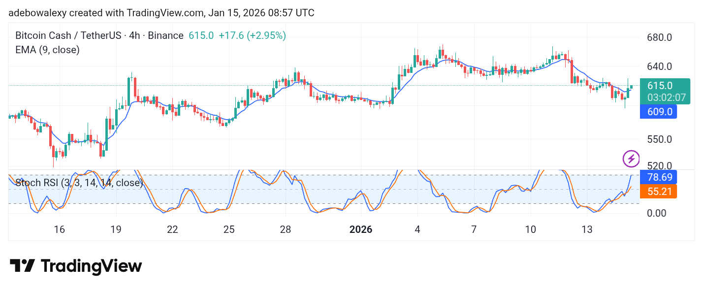Click the blue 609.0 EMA value tag
This screenshot has height=291, width=703.
(x=659, y=112)
